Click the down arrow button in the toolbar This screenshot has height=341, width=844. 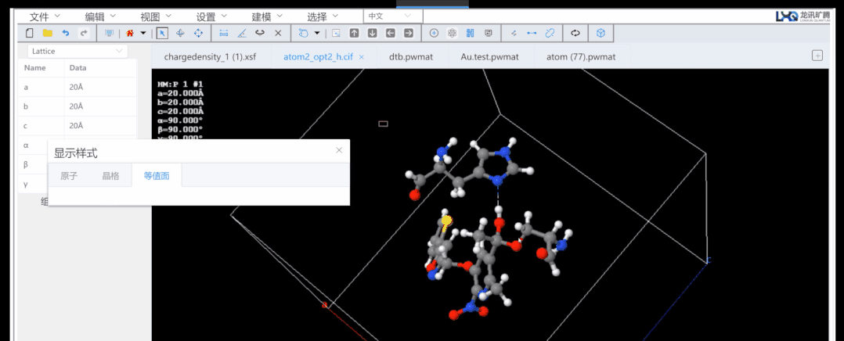click(x=372, y=34)
